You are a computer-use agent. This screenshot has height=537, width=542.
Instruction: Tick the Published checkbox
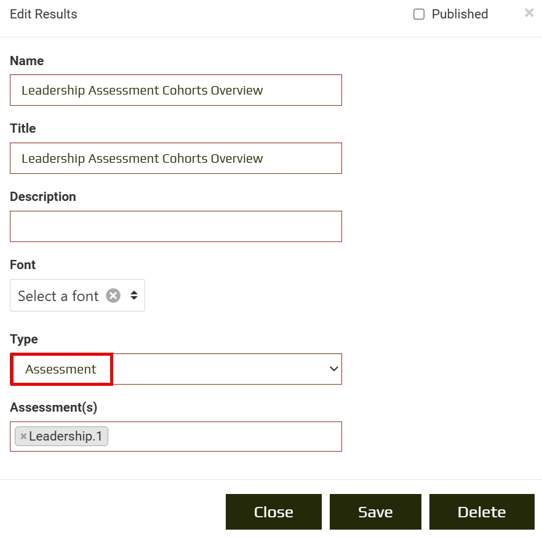pos(419,15)
